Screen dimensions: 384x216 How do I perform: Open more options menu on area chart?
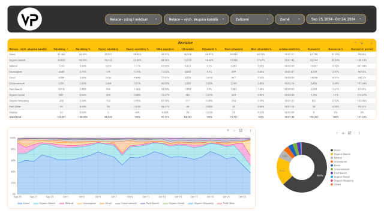[250, 131]
